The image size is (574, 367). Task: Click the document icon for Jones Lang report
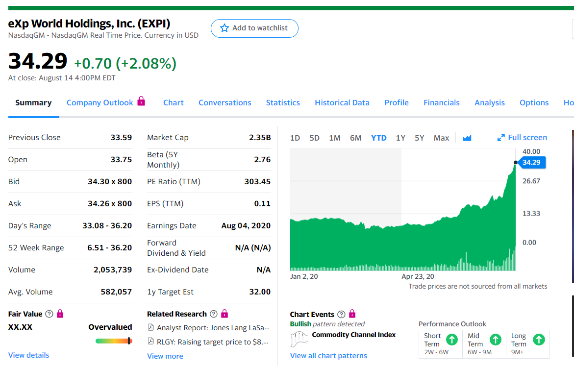click(150, 327)
